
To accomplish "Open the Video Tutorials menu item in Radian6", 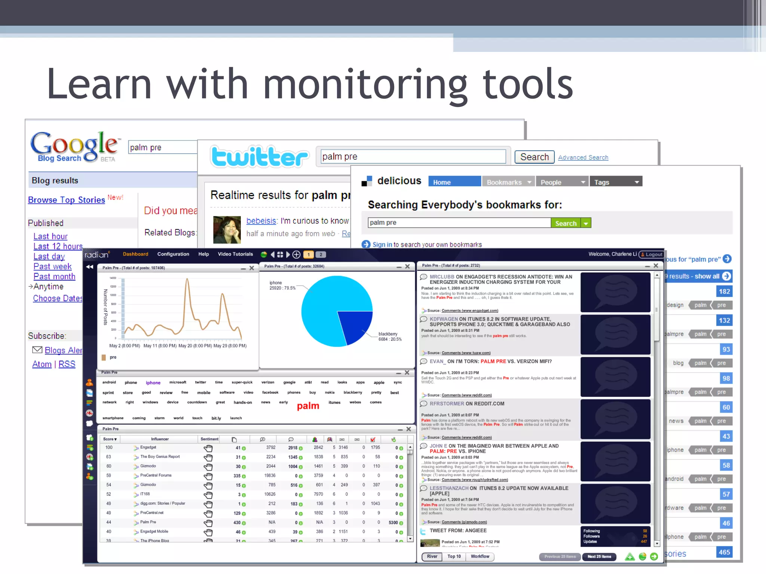I will (x=235, y=254).
